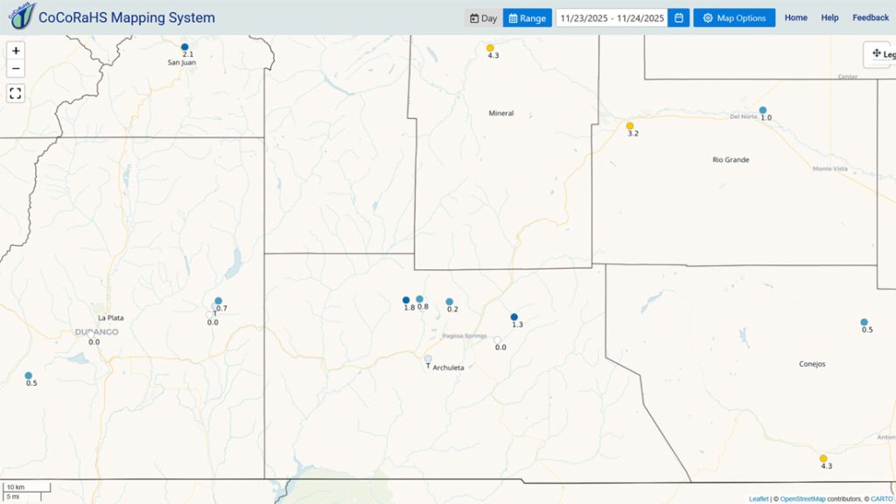Viewport: 896px width, 504px height.
Task: Show the Legend panel
Action: [x=880, y=54]
